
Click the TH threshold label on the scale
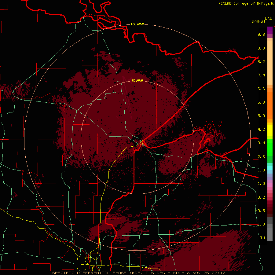pos(262,238)
